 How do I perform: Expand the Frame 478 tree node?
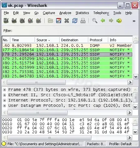4,90
